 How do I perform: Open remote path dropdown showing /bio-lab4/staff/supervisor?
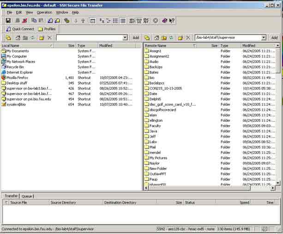point(264,38)
